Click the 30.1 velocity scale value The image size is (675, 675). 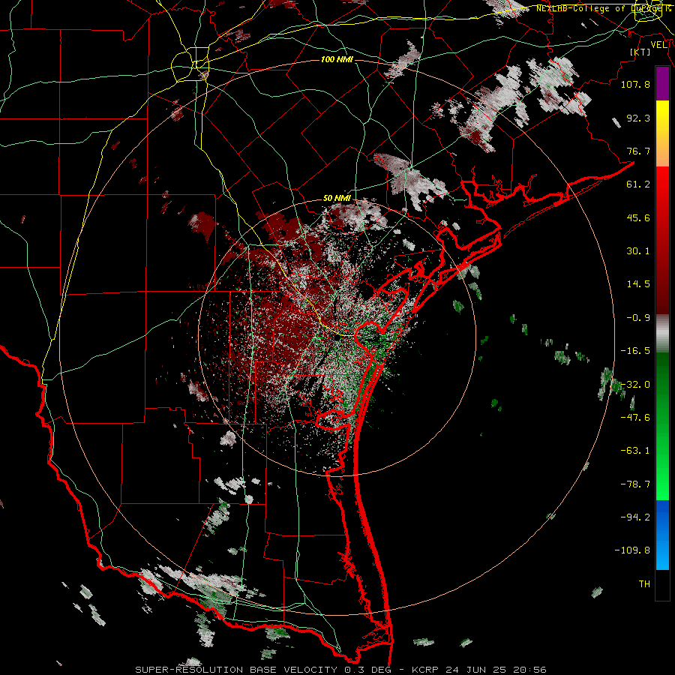click(x=638, y=250)
